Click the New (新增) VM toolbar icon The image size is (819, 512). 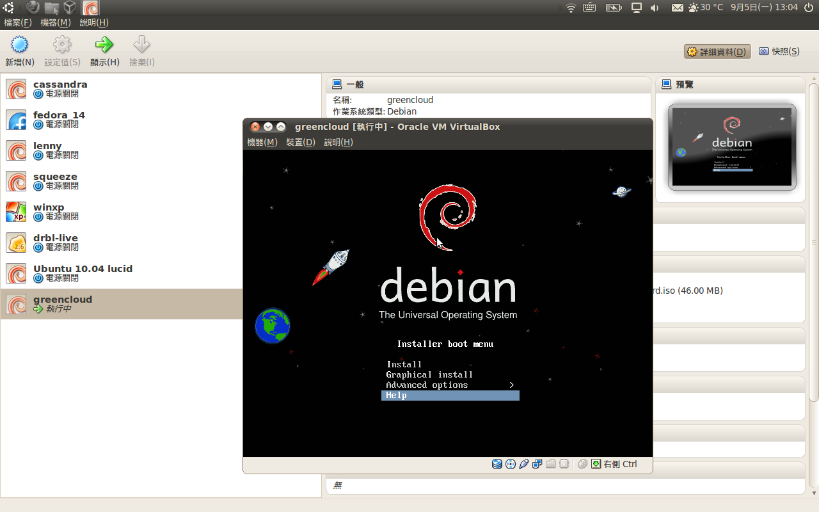[x=20, y=44]
